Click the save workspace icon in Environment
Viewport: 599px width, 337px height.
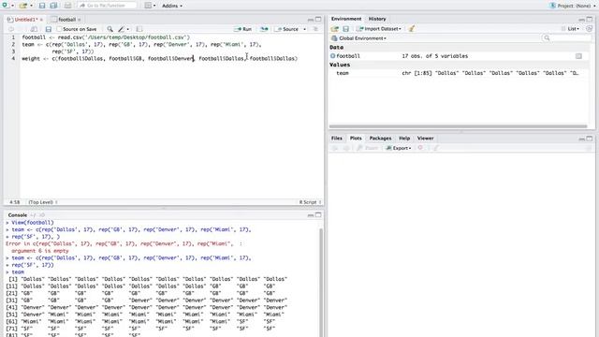click(345, 29)
